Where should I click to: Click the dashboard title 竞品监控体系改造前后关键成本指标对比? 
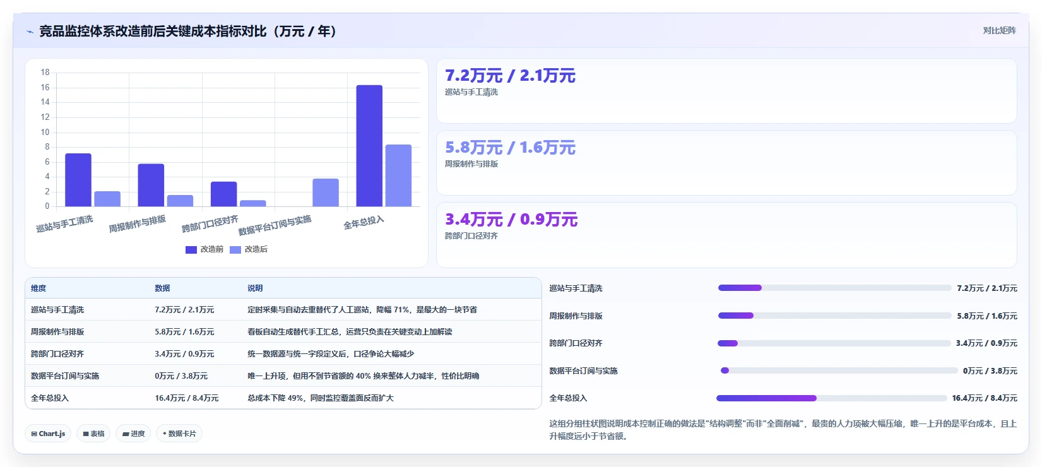[188, 32]
